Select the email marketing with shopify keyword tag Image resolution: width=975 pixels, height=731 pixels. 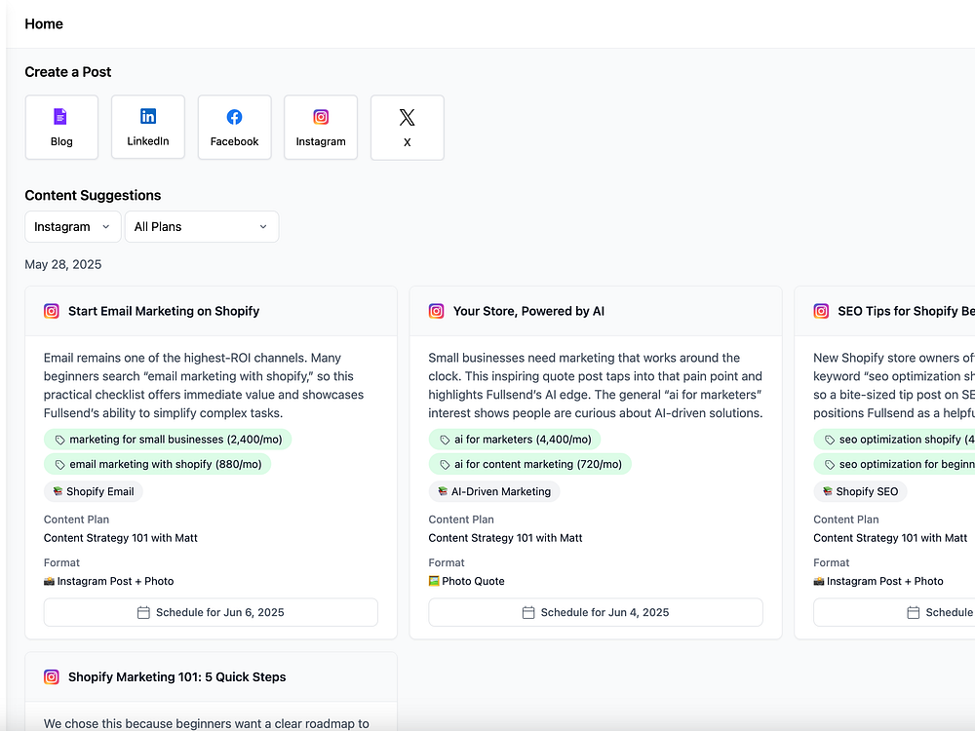click(157, 464)
